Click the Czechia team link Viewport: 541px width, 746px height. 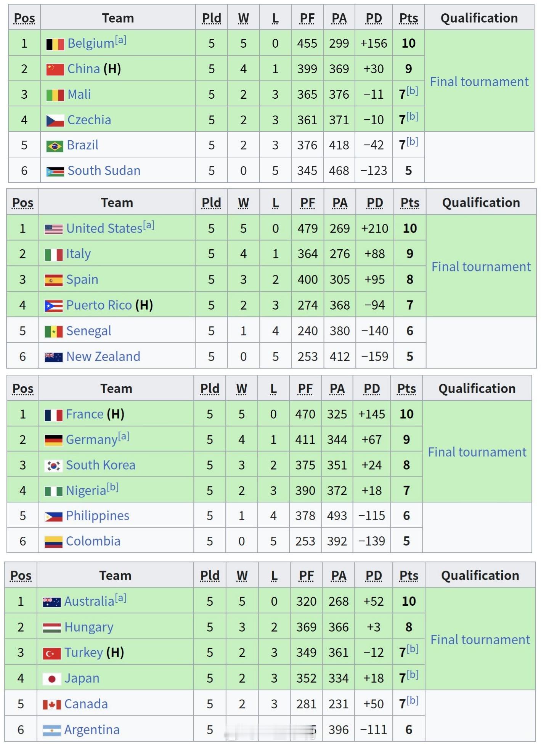pos(89,120)
